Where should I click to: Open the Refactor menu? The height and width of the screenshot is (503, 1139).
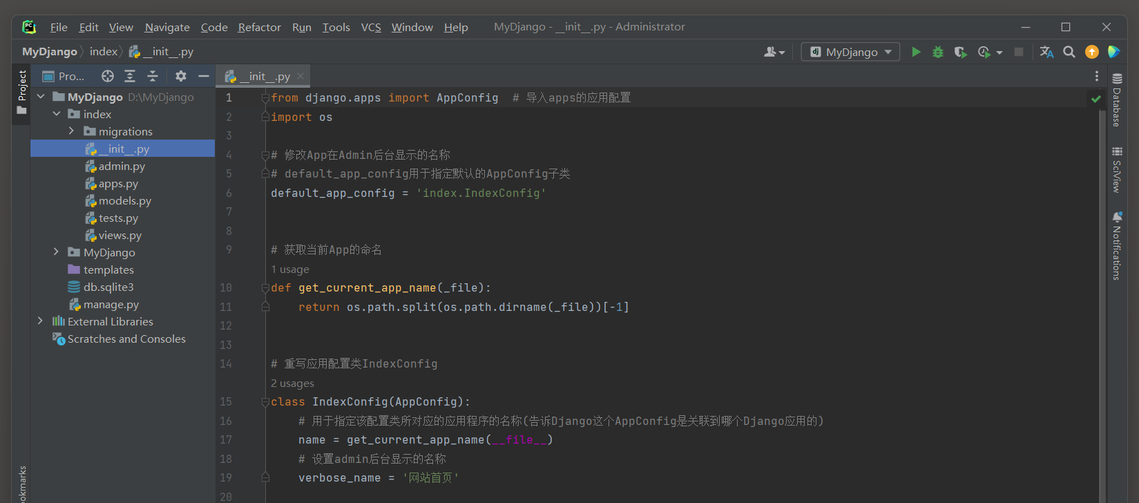pos(259,27)
